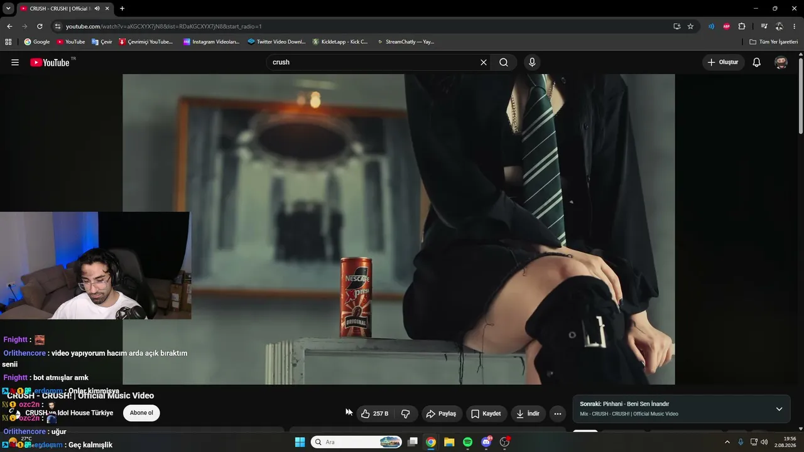Install app icon in the address bar

click(676, 26)
